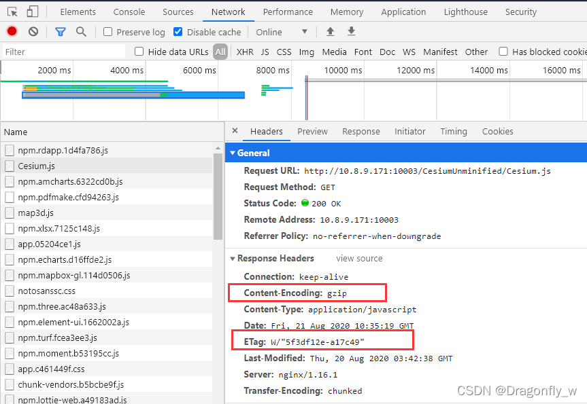Click the file icon beside npm.three.ac48a633.js
This screenshot has height=404, width=587.
(10, 307)
